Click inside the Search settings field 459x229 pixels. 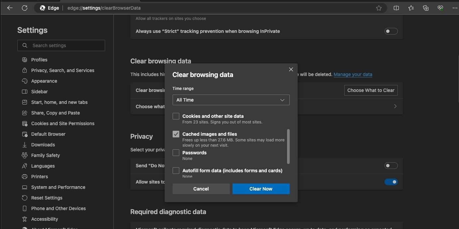[x=61, y=45]
